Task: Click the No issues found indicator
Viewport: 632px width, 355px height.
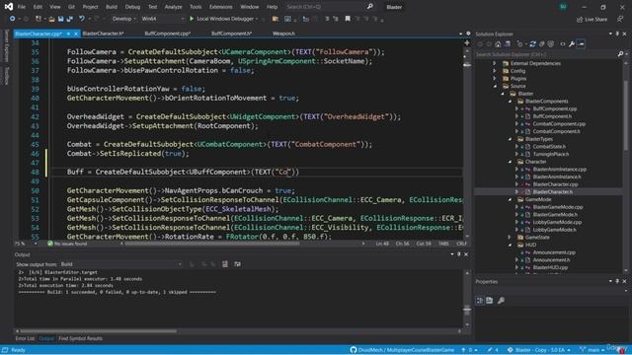Action: 67,244
